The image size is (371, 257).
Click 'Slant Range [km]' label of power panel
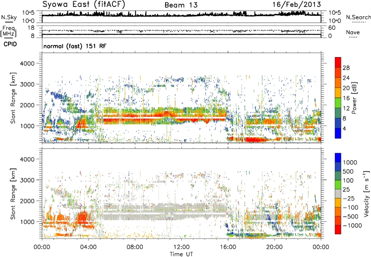[x=13, y=98]
